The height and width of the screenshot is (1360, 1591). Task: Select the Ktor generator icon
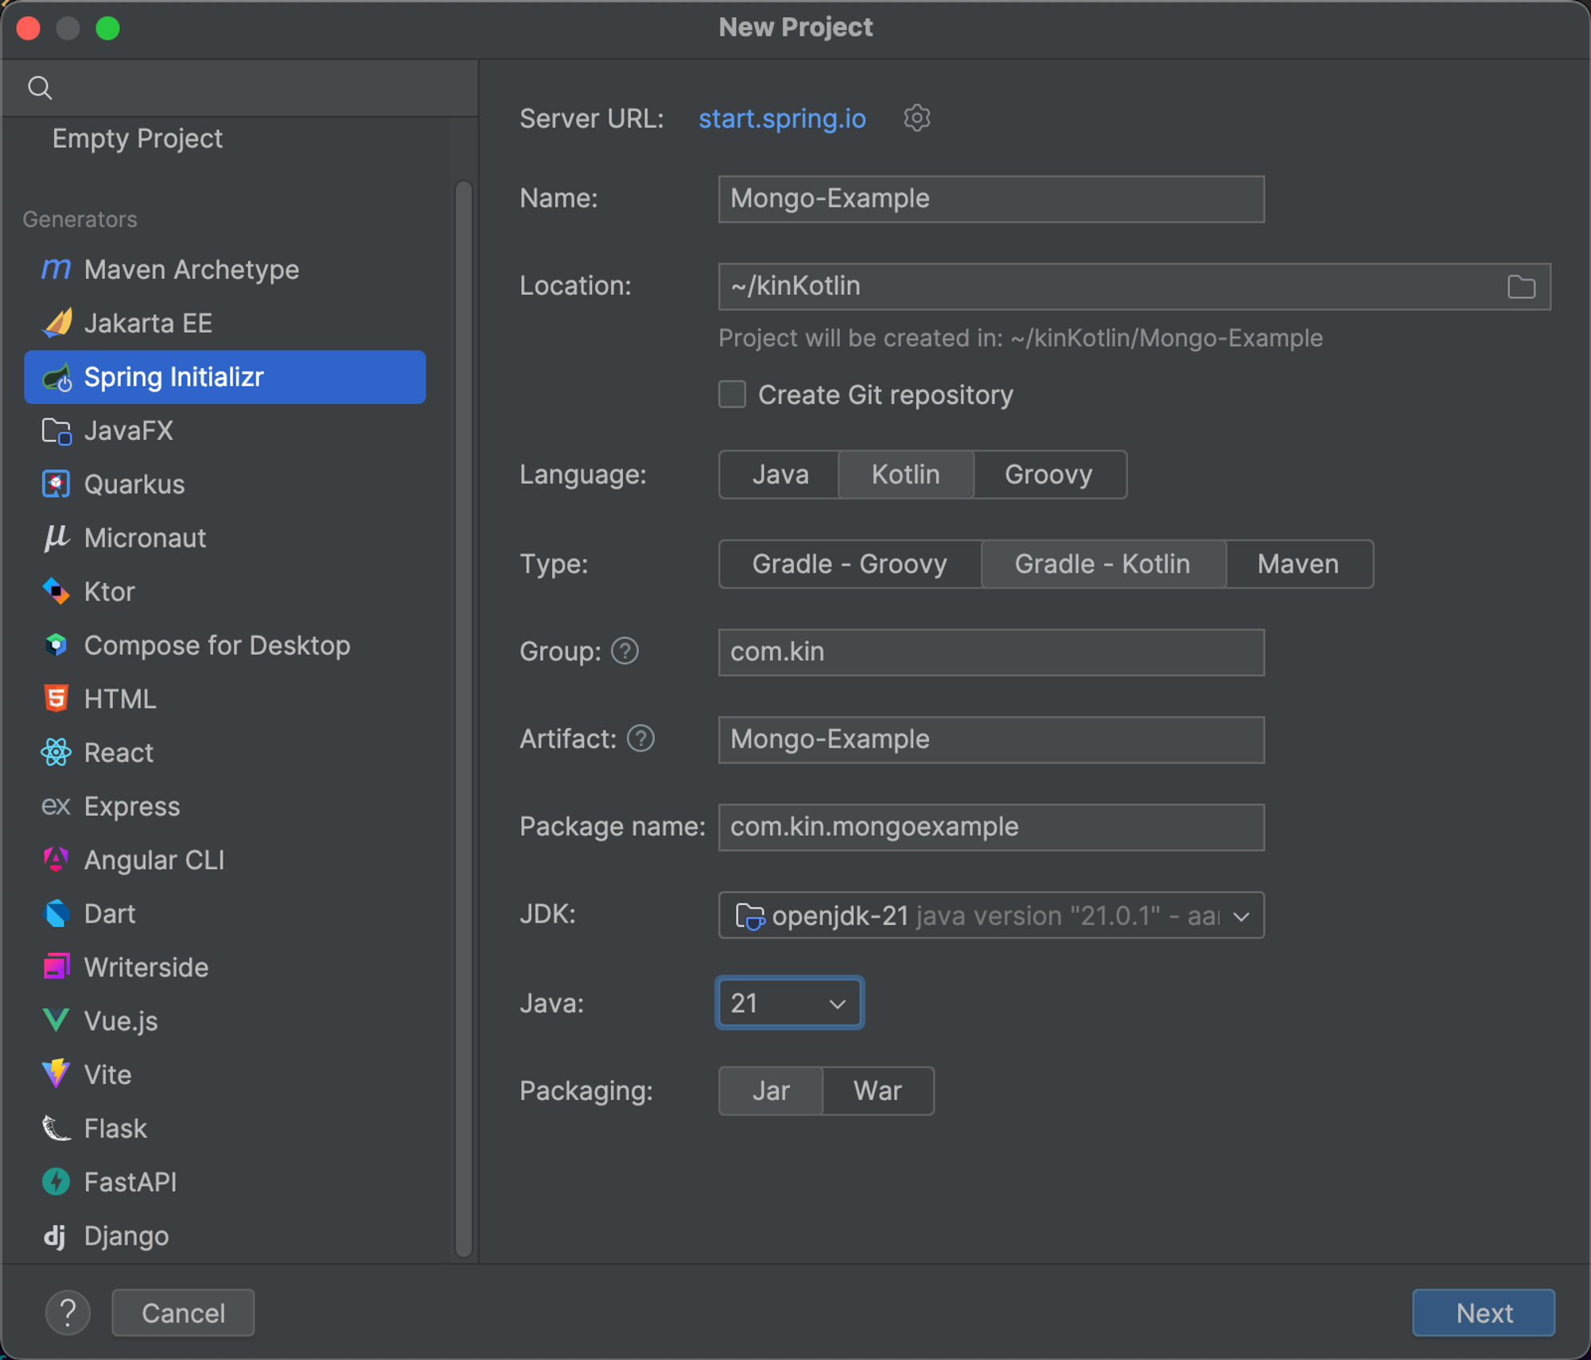(x=56, y=591)
